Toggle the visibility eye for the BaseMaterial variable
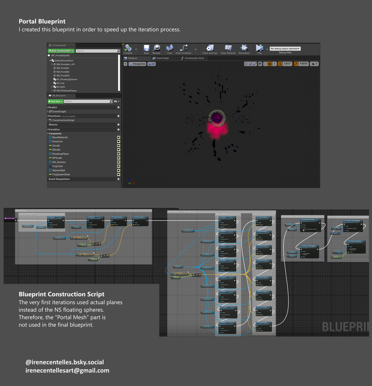 pos(118,137)
